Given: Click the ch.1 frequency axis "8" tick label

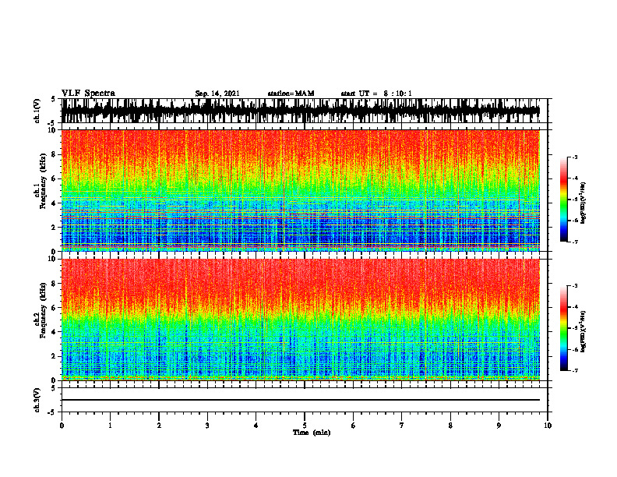Looking at the screenshot, I should coord(55,154).
